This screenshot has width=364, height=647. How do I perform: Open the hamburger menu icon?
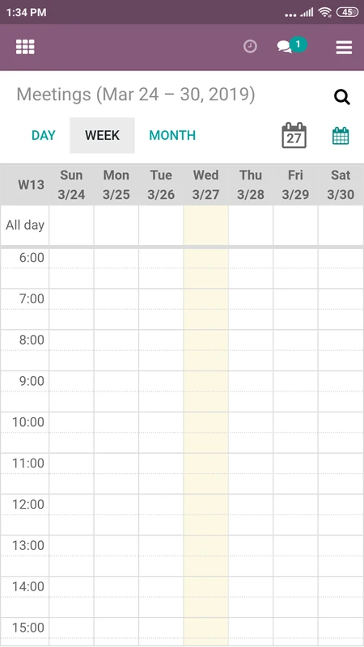coord(344,47)
